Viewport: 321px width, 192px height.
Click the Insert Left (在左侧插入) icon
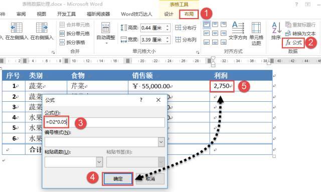click(17, 28)
